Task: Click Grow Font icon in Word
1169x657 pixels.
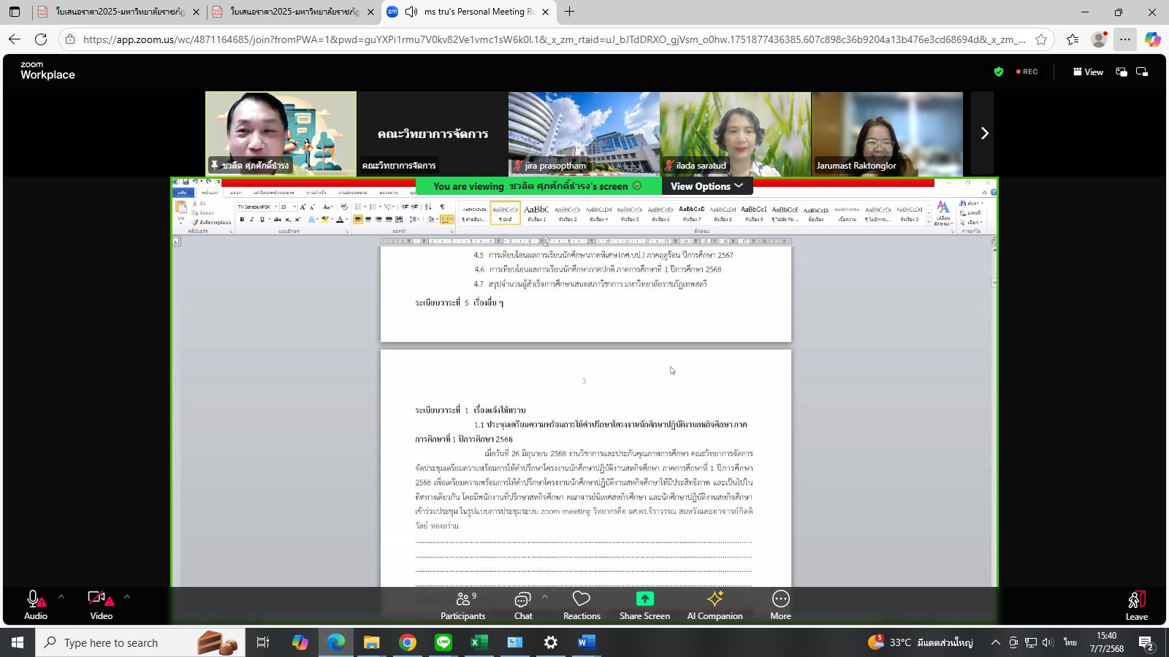Action: (x=302, y=207)
